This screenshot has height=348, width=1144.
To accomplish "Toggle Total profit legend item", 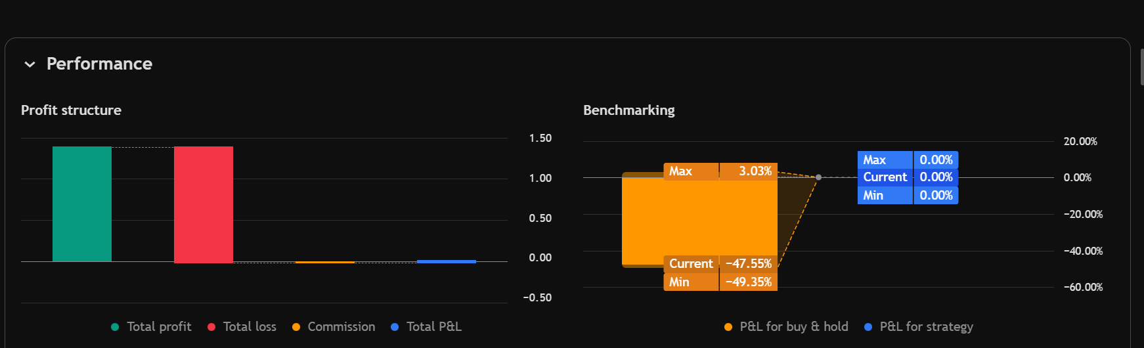I will point(152,327).
